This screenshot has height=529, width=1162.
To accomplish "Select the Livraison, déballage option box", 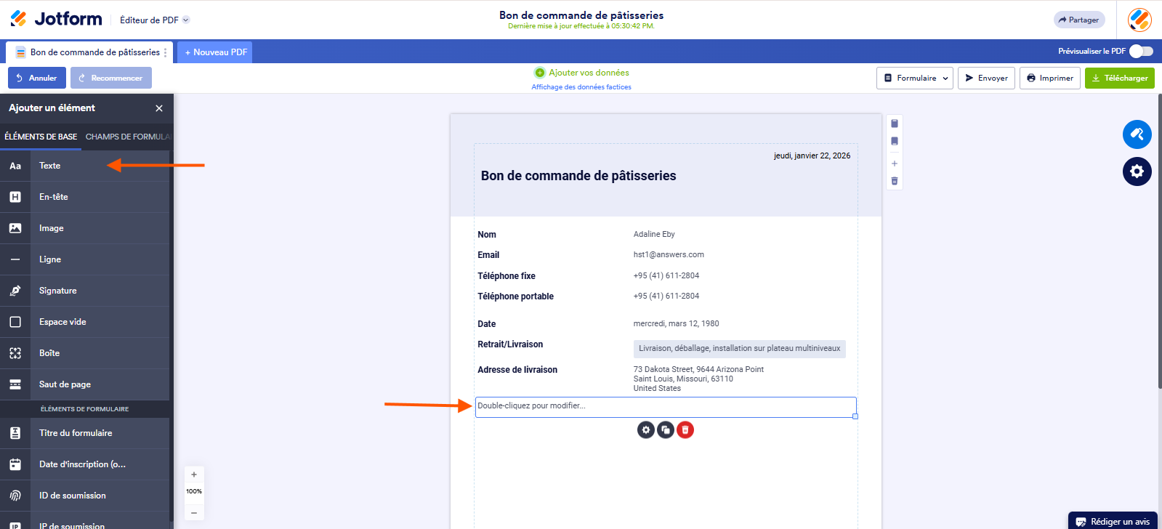I will tap(740, 349).
